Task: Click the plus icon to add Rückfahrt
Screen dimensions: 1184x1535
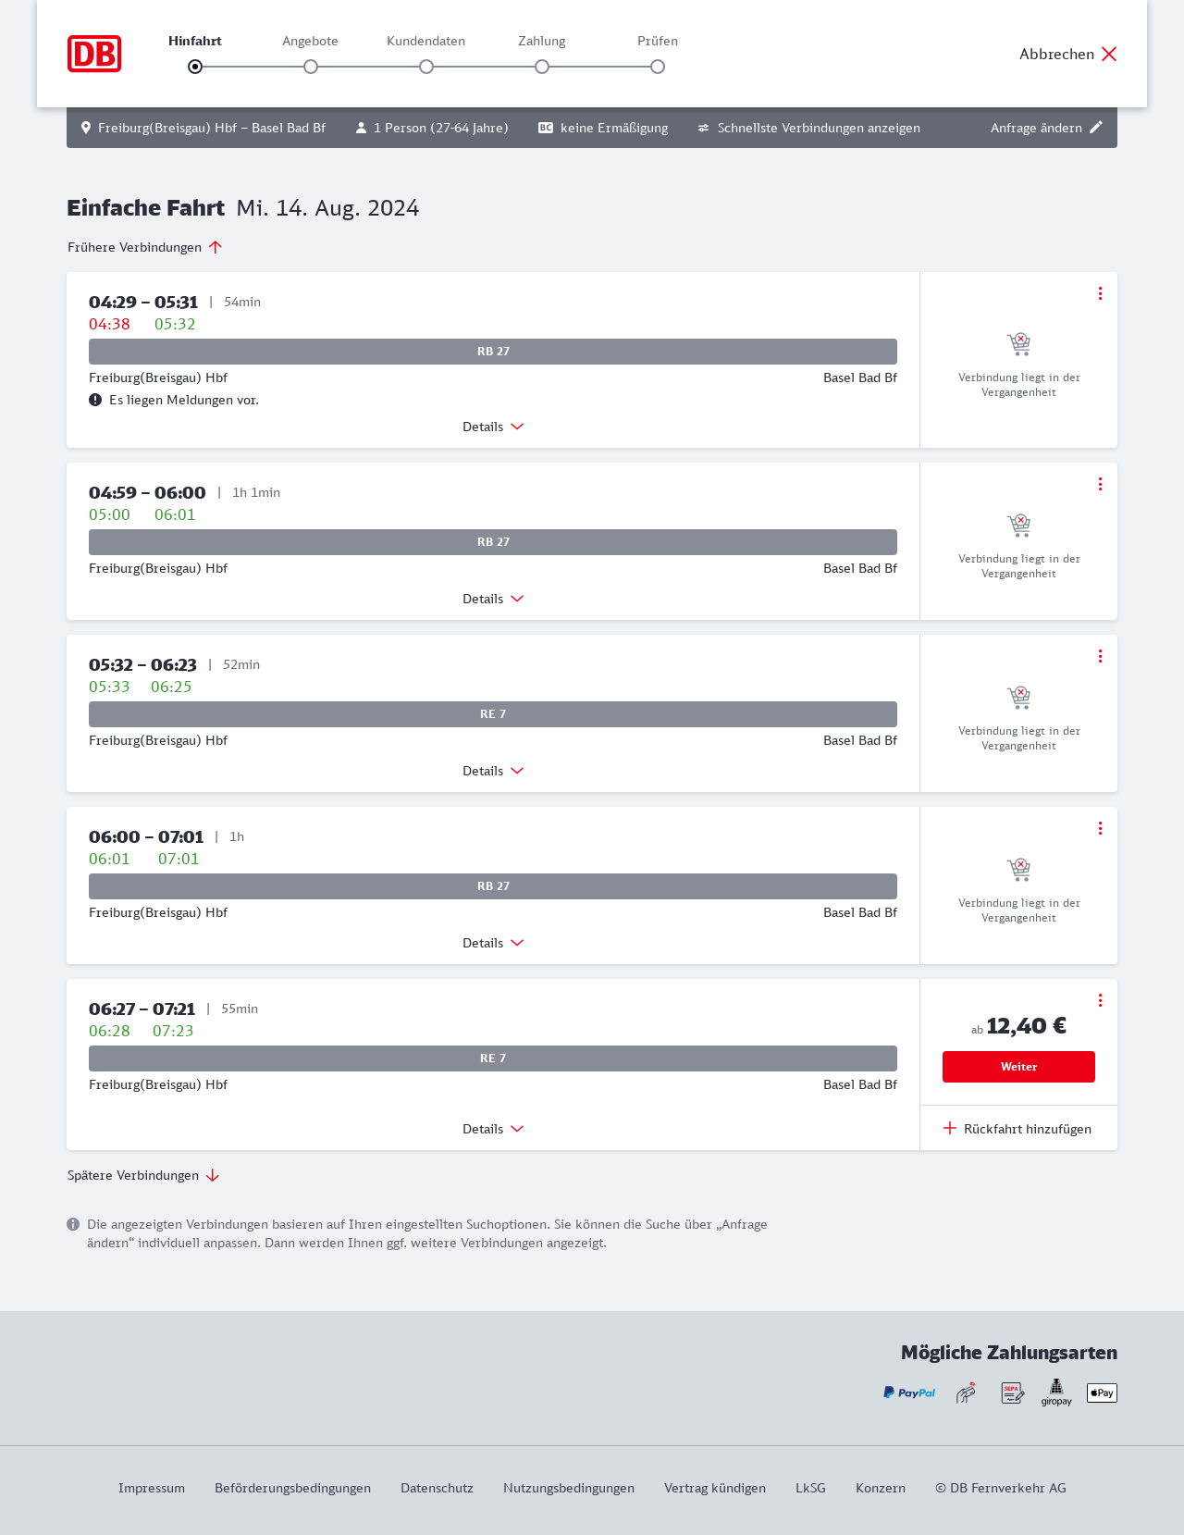Action: pyautogui.click(x=950, y=1128)
